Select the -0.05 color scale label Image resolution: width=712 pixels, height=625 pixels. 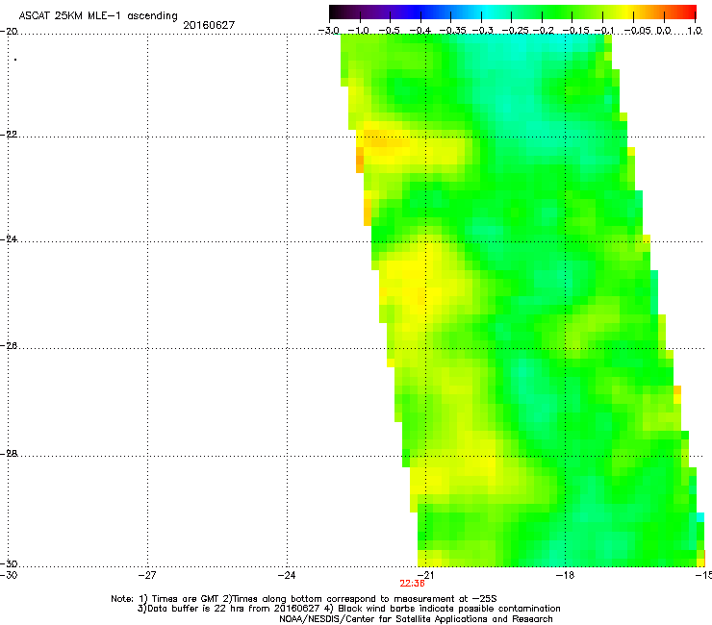(638, 31)
